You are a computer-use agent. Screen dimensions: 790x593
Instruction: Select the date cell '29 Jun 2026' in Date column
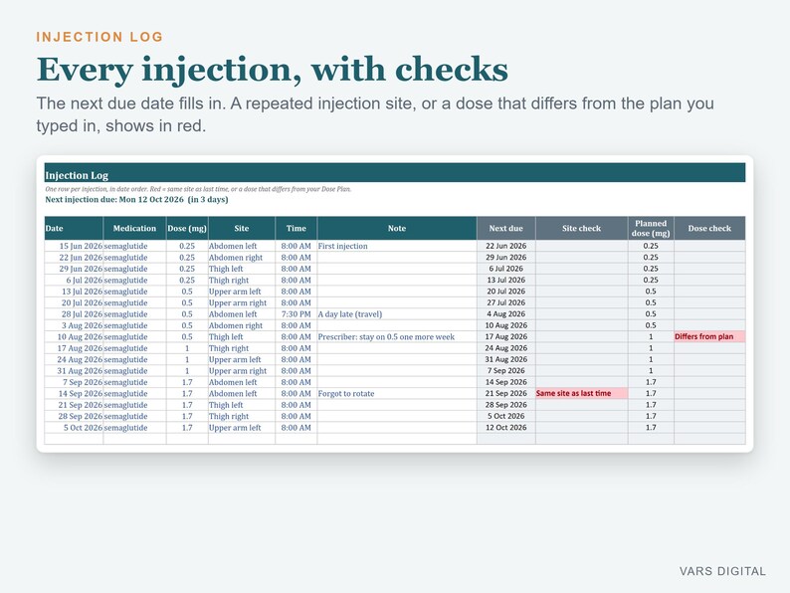74,269
